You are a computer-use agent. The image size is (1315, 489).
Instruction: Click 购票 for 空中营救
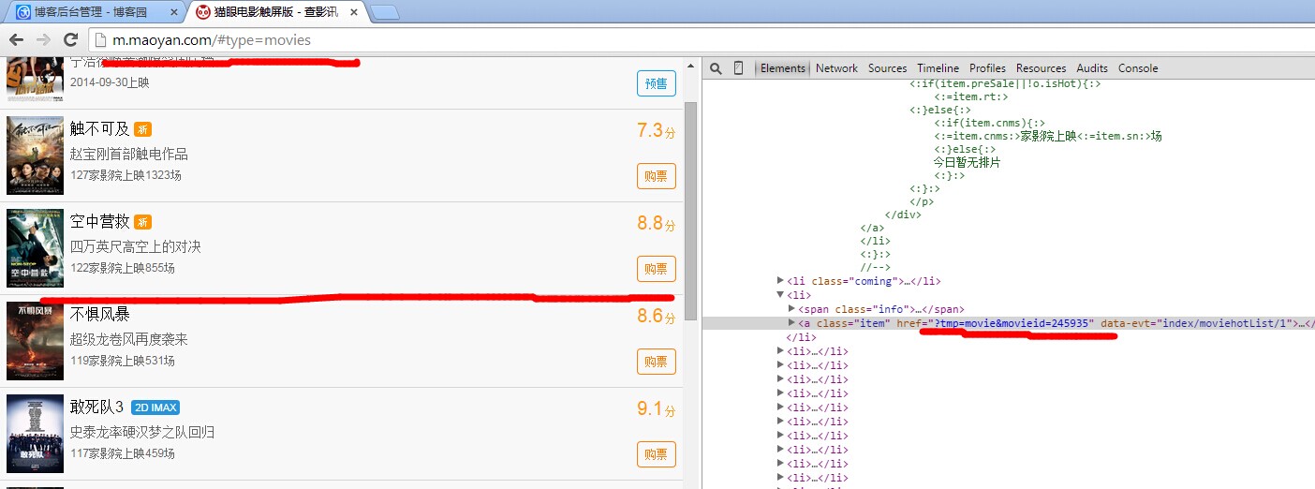[x=657, y=269]
